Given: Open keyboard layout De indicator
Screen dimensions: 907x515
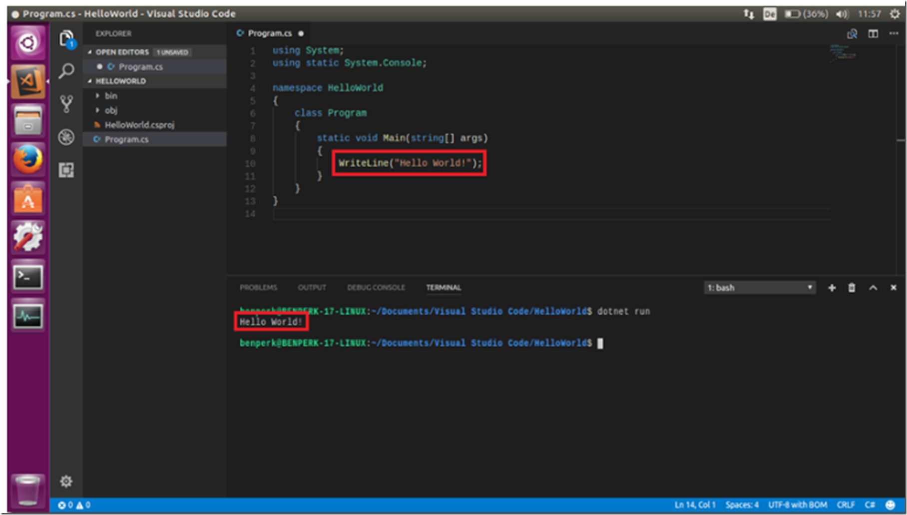Looking at the screenshot, I should tap(770, 14).
